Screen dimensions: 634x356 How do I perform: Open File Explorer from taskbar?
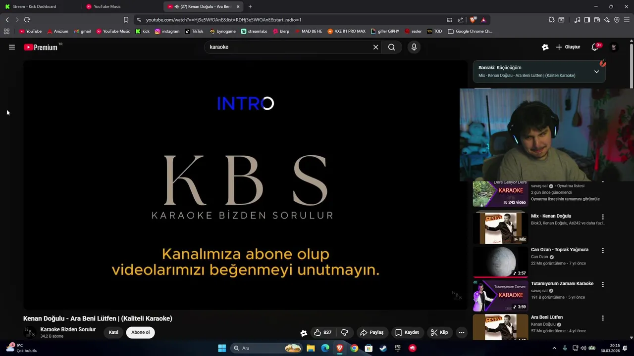pos(311,348)
